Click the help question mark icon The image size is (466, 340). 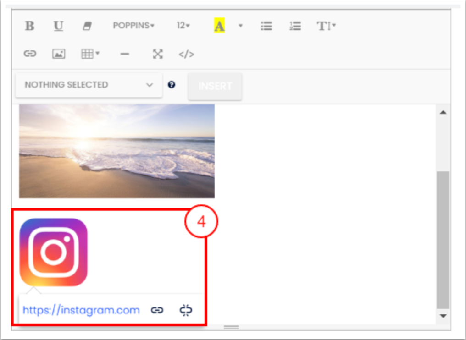(172, 85)
